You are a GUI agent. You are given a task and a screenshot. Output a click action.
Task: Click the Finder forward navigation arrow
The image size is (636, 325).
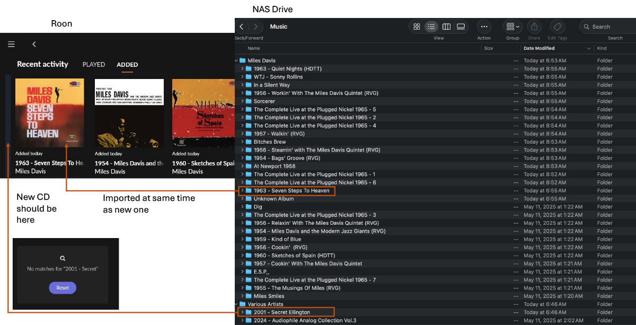coord(256,27)
